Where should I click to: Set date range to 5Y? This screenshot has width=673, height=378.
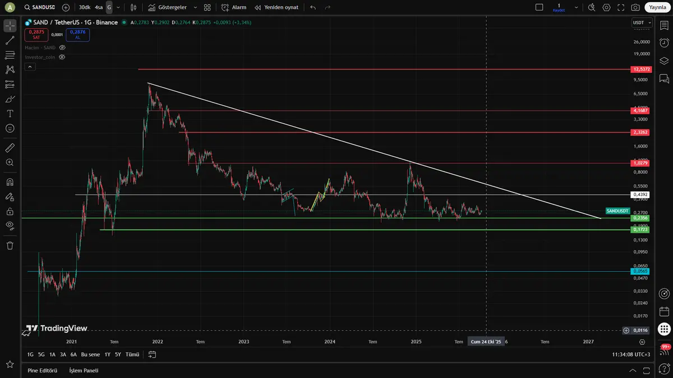[x=118, y=354]
